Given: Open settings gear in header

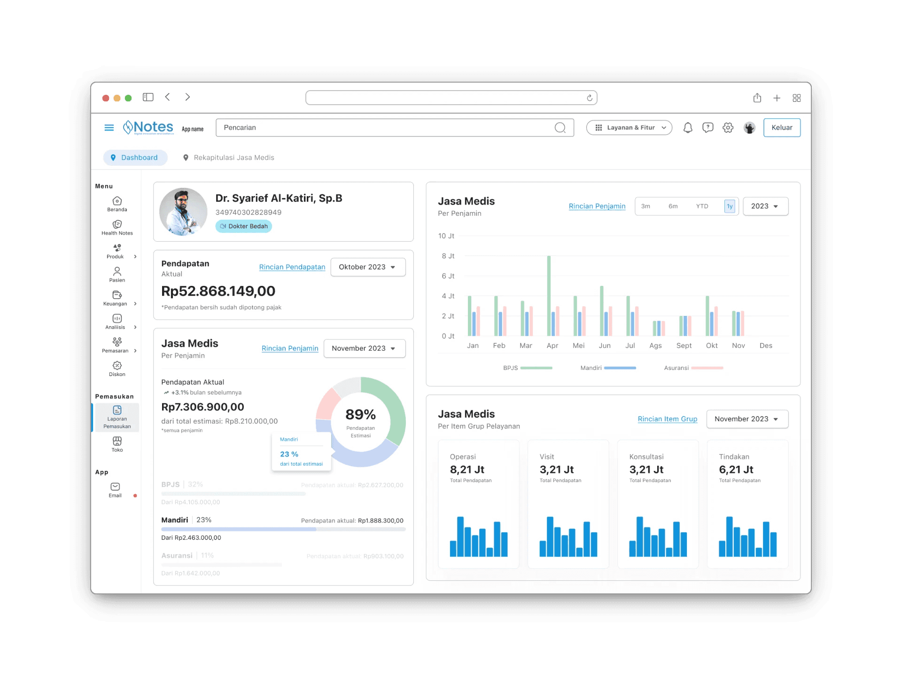Looking at the screenshot, I should pyautogui.click(x=728, y=128).
